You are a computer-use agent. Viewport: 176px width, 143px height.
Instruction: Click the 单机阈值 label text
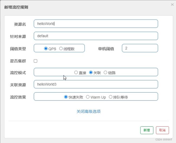[106, 49]
